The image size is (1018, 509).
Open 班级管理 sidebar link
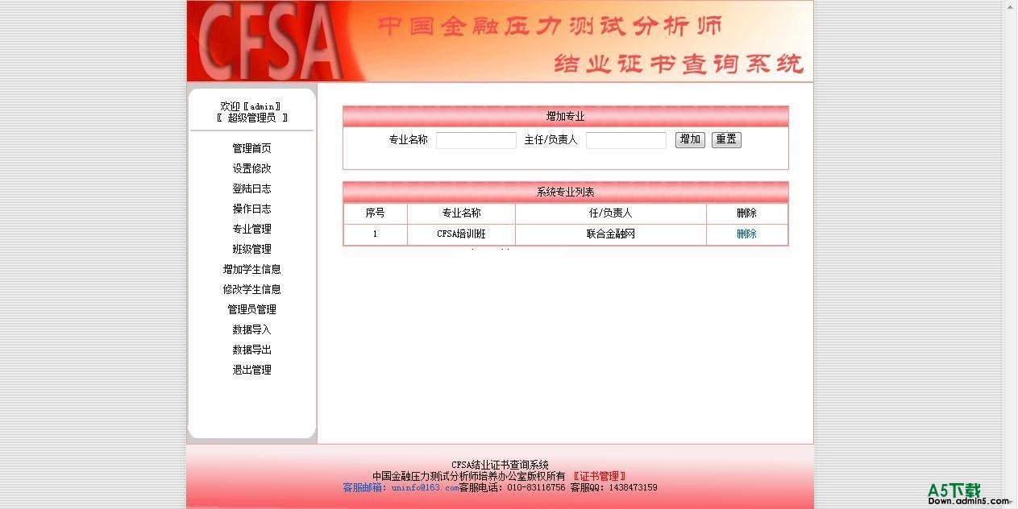[x=251, y=249]
